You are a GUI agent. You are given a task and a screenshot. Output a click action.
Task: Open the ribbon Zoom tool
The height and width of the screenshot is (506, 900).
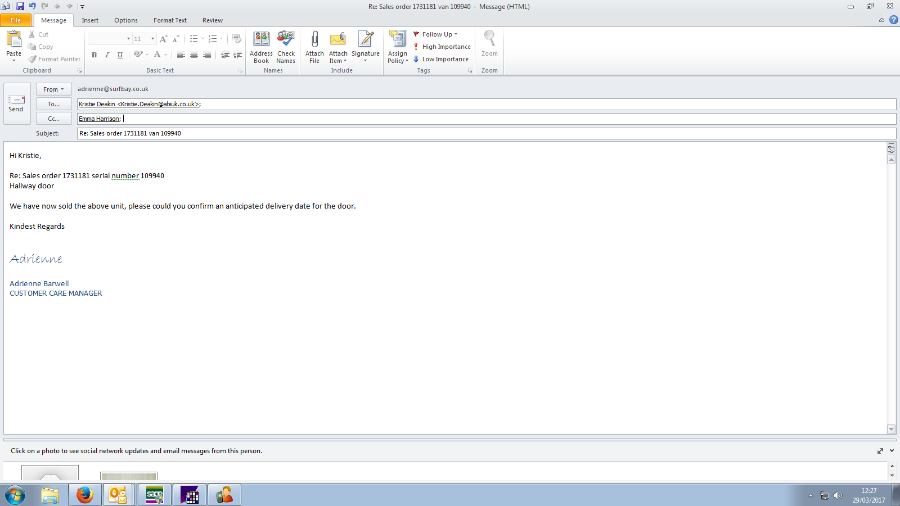point(489,43)
